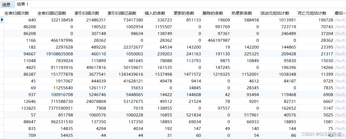Select cell with value 7375590951
346x139 pixels.
(55, 108)
